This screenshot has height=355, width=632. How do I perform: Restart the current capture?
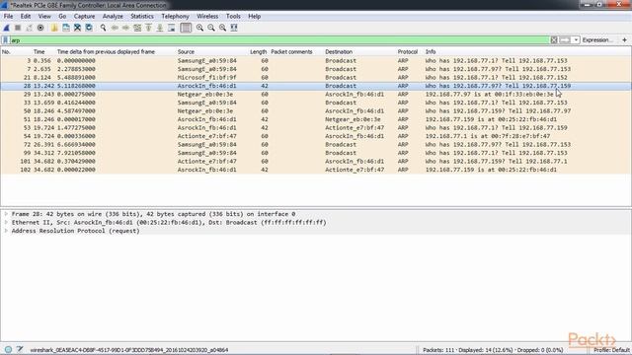click(x=29, y=28)
